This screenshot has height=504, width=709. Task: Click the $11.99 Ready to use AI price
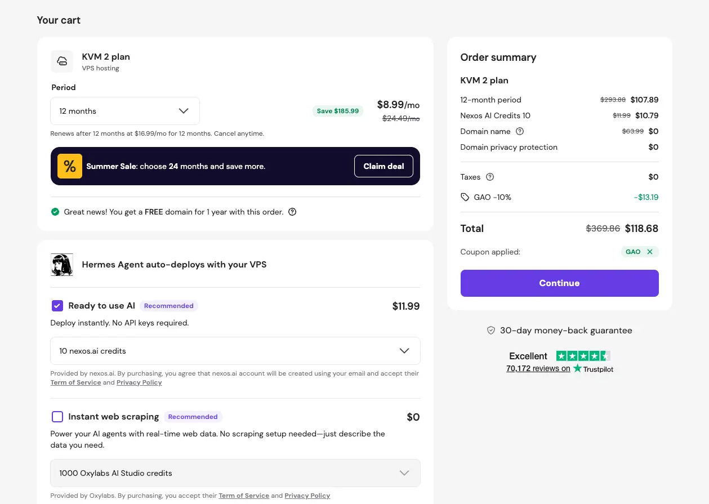(406, 306)
